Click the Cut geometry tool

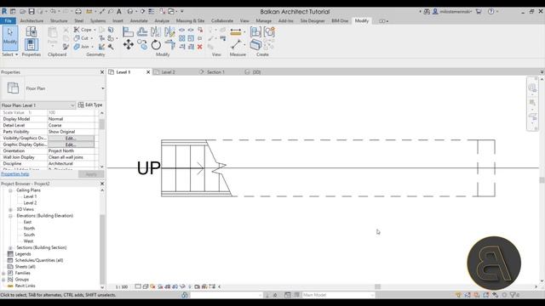pos(81,38)
